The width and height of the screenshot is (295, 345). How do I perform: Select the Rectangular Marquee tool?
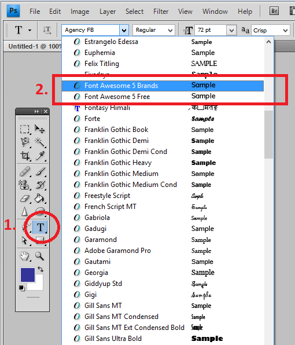pyautogui.click(x=25, y=129)
